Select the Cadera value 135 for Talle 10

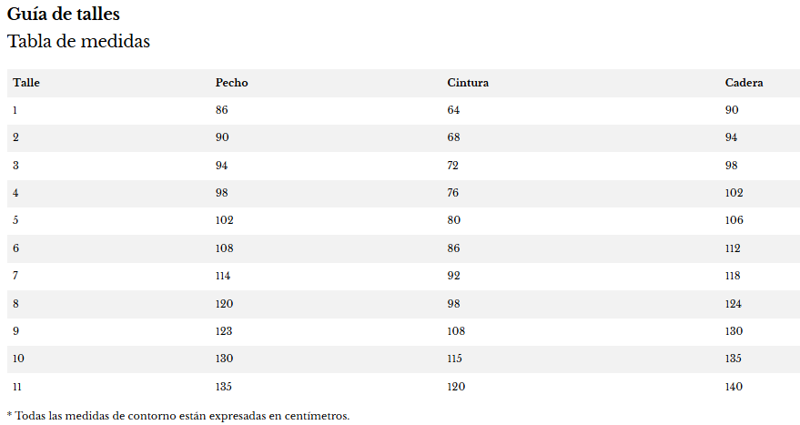(x=734, y=359)
